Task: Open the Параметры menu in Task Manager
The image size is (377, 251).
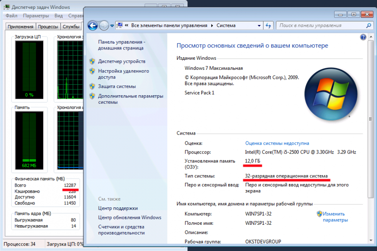Action: (36, 16)
